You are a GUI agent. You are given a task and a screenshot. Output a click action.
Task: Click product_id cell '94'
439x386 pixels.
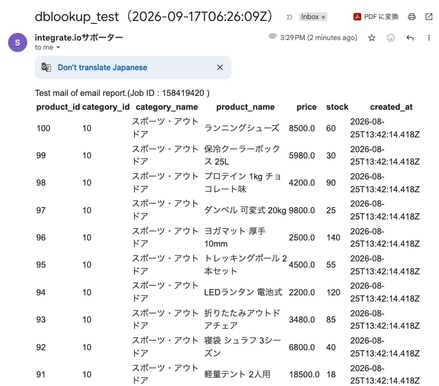point(41,292)
